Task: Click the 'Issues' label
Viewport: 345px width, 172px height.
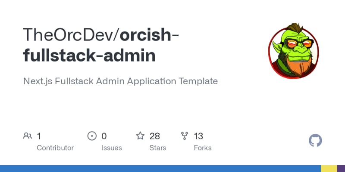Action: point(112,148)
